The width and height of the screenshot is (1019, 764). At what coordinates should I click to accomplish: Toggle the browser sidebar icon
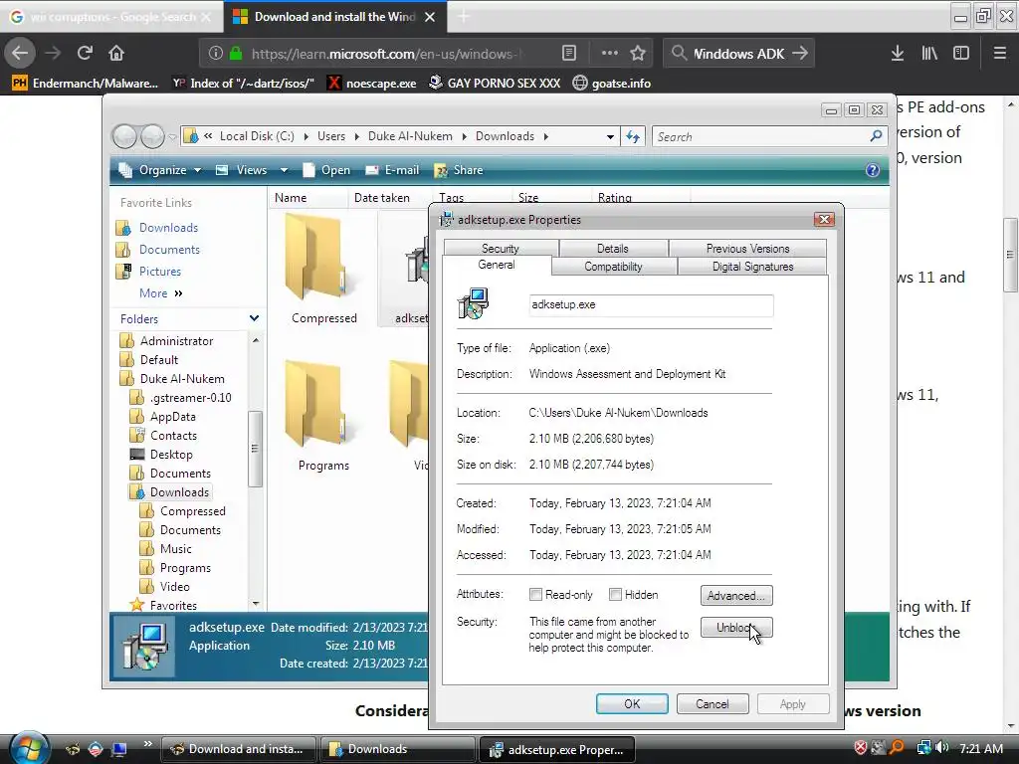pos(961,54)
